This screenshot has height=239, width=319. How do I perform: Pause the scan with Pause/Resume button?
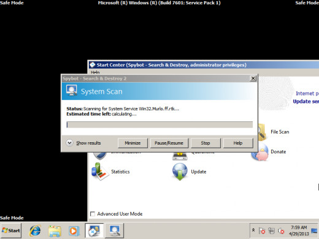[x=169, y=143]
